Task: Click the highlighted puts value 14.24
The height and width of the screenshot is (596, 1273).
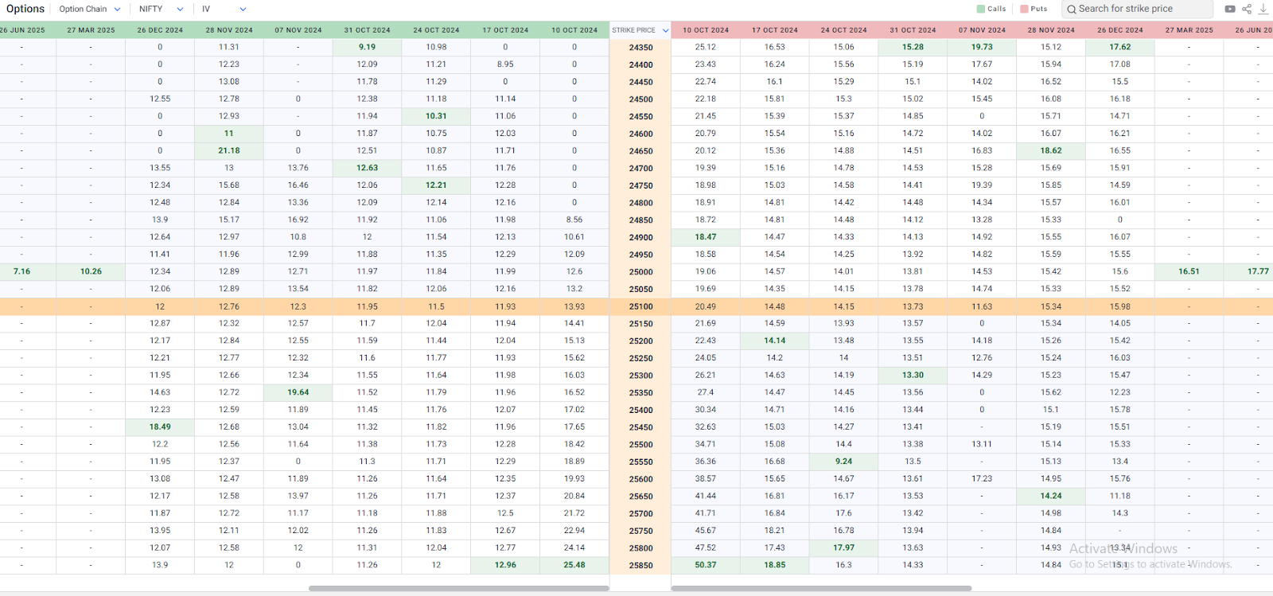Action: point(1051,496)
